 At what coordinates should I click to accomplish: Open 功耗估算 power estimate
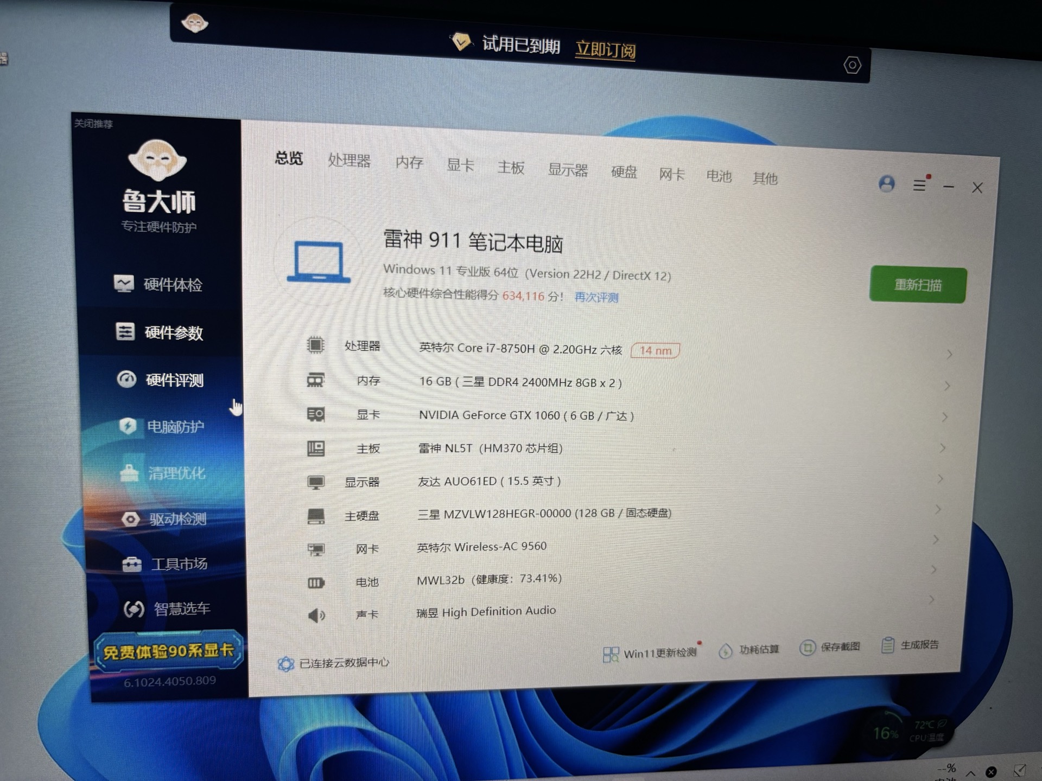749,650
